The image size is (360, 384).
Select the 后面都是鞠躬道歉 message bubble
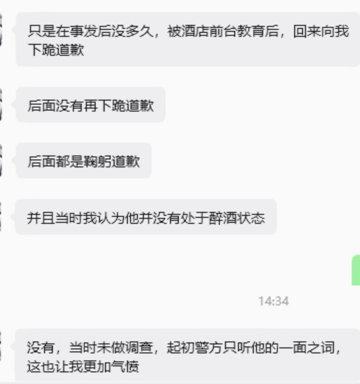point(83,160)
